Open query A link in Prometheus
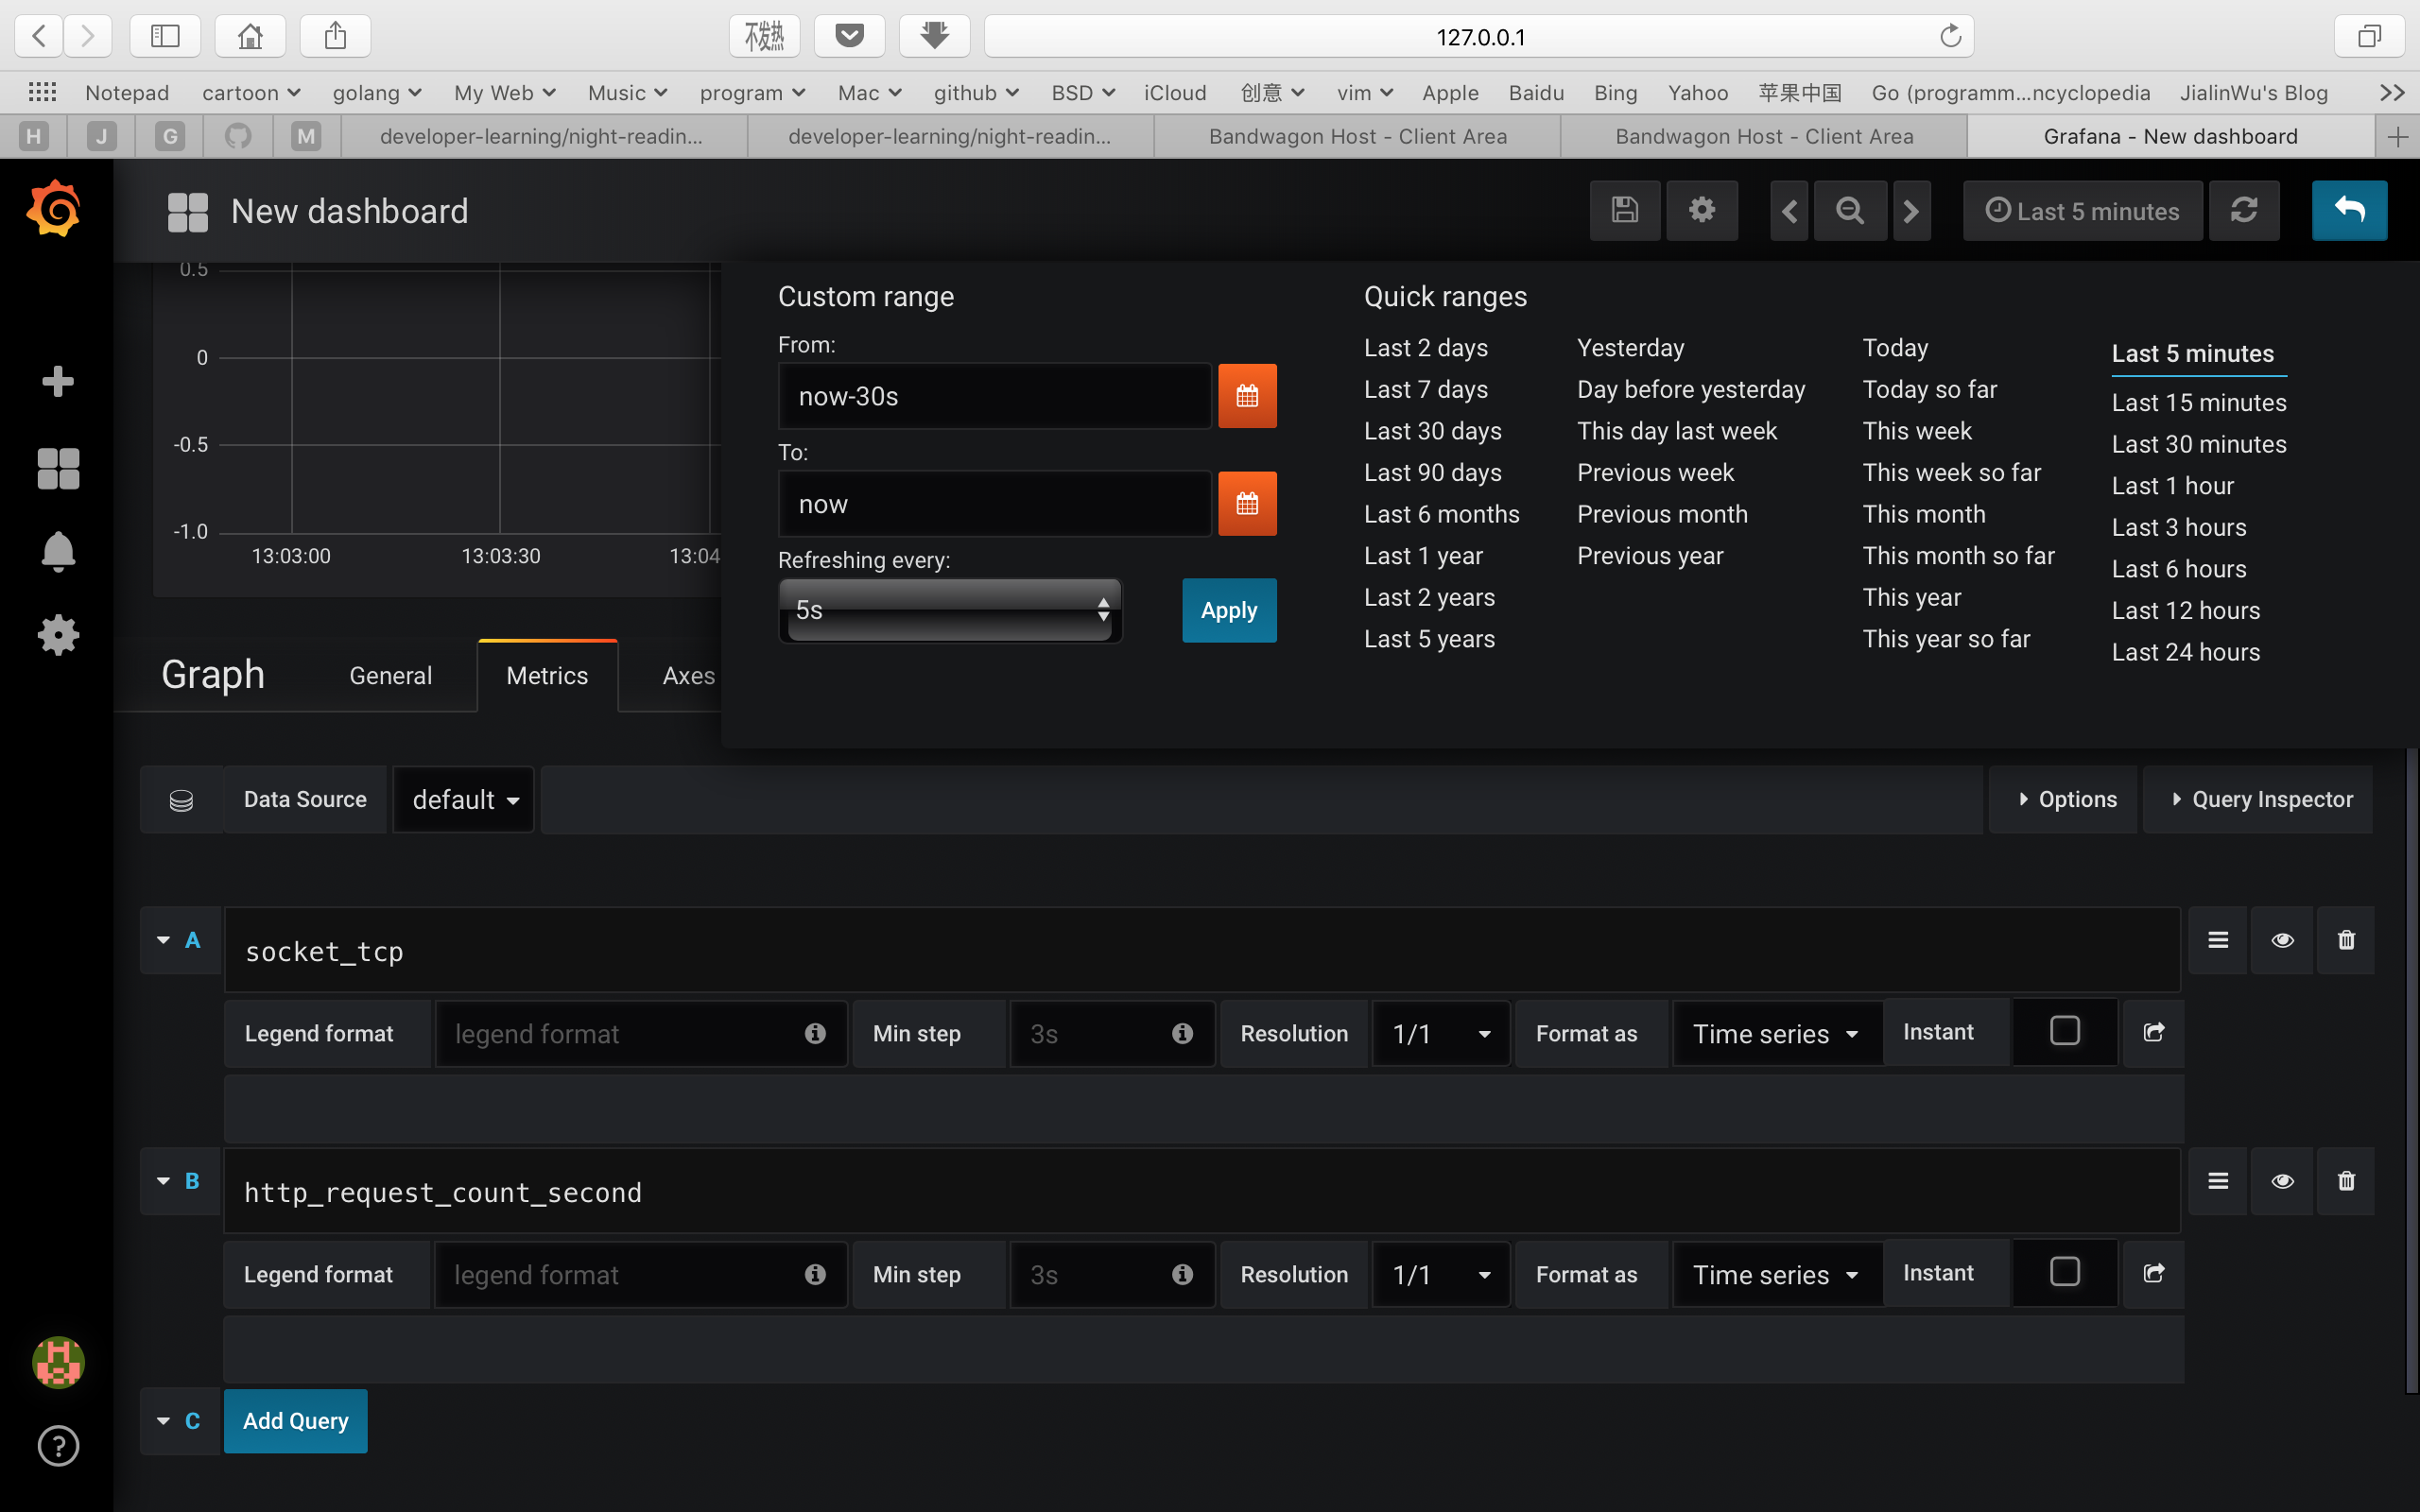The image size is (2420, 1512). 2154,1032
